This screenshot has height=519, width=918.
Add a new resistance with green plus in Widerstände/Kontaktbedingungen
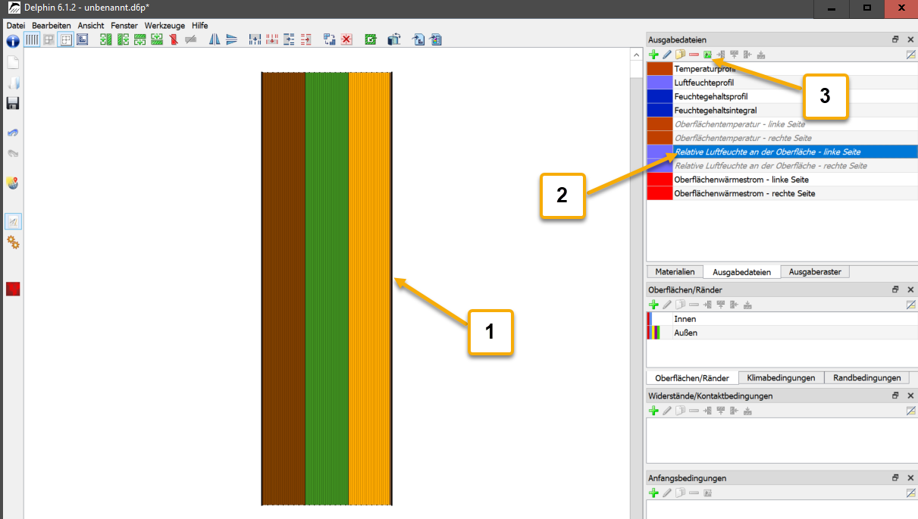click(x=653, y=411)
